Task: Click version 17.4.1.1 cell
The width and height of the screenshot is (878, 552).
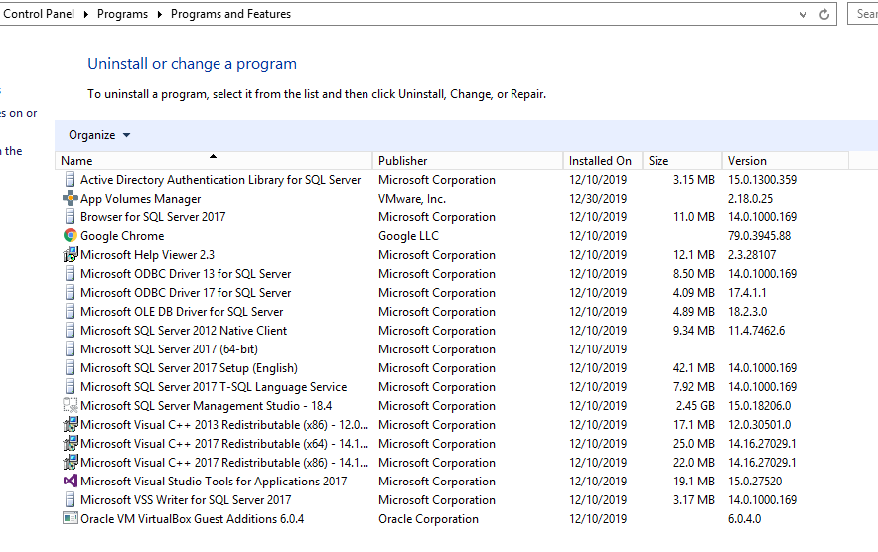Action: (x=747, y=292)
